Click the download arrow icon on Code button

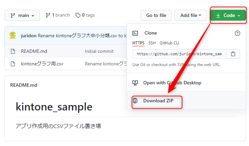point(218,15)
